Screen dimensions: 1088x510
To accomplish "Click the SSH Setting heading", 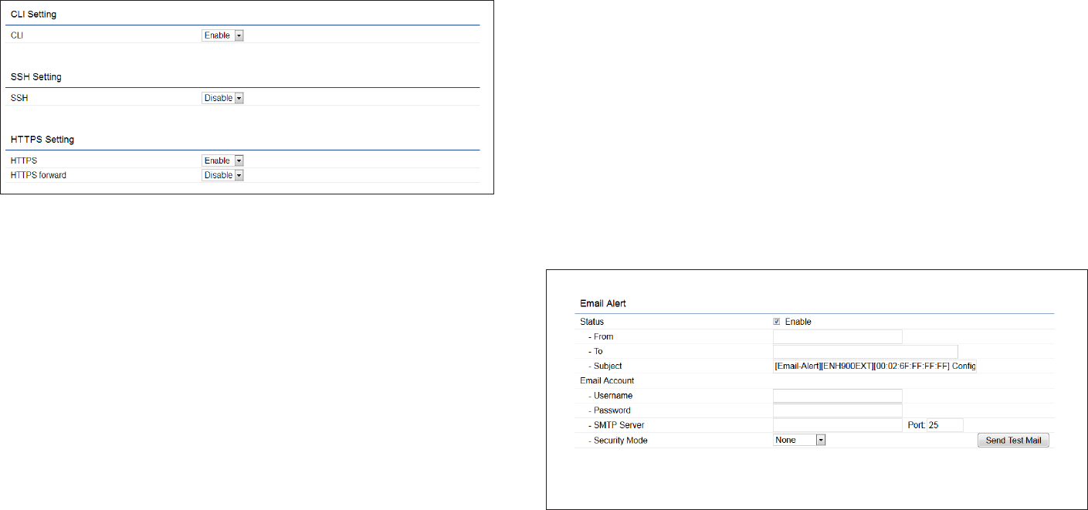I will (x=36, y=77).
